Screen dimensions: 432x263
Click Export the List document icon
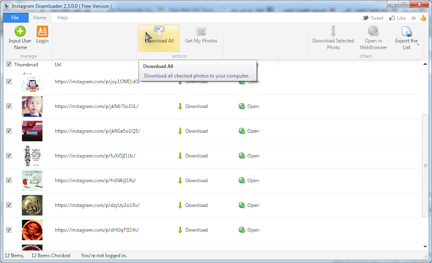coord(406,32)
